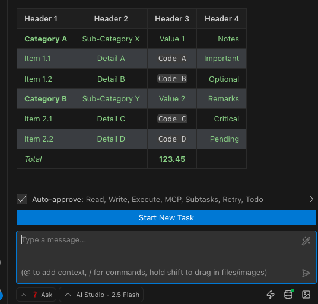Click the 123.45 total value

172,159
